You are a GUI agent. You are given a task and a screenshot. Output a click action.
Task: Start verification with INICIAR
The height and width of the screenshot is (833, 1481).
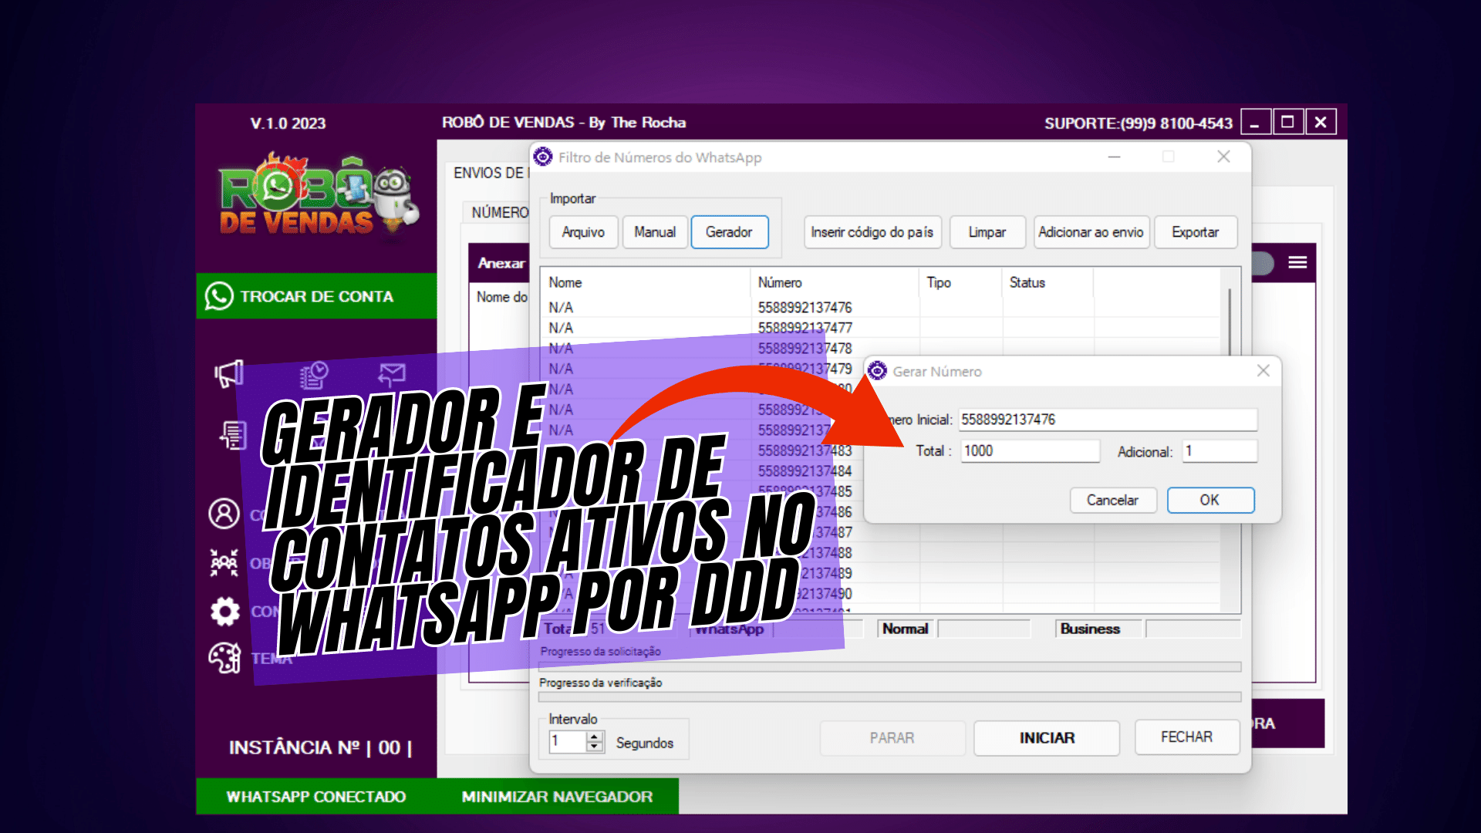(1047, 738)
